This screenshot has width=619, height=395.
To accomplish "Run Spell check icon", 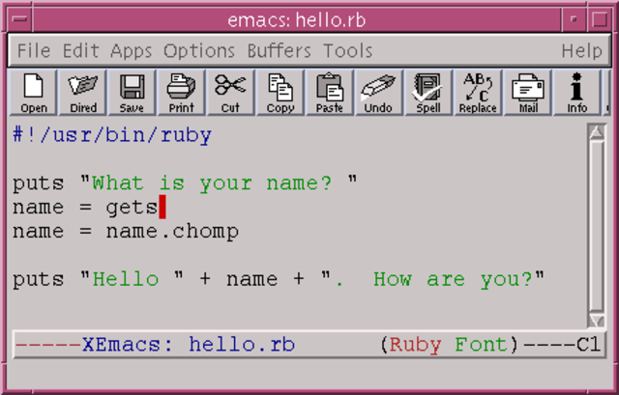I will pyautogui.click(x=428, y=93).
